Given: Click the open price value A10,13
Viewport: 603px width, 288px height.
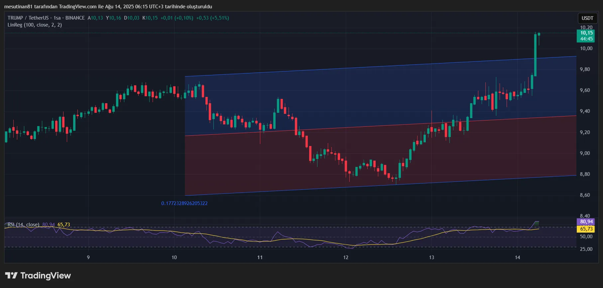Looking at the screenshot, I should pos(95,18).
